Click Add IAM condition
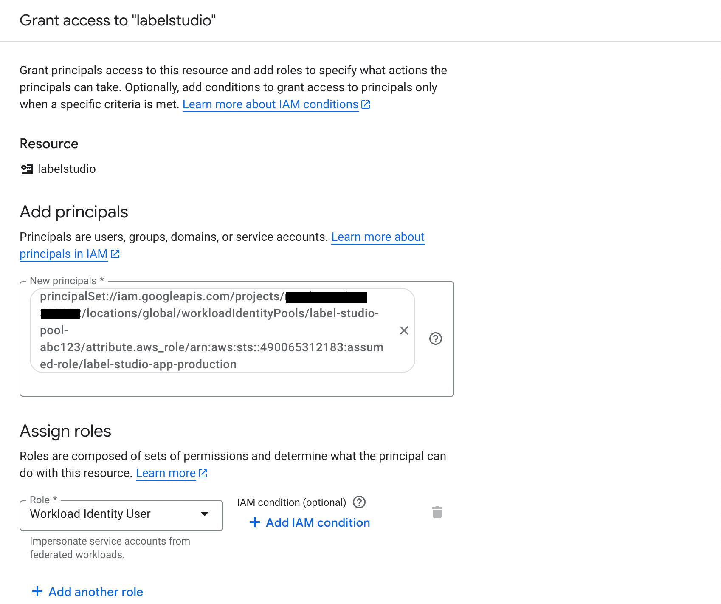 pyautogui.click(x=318, y=522)
